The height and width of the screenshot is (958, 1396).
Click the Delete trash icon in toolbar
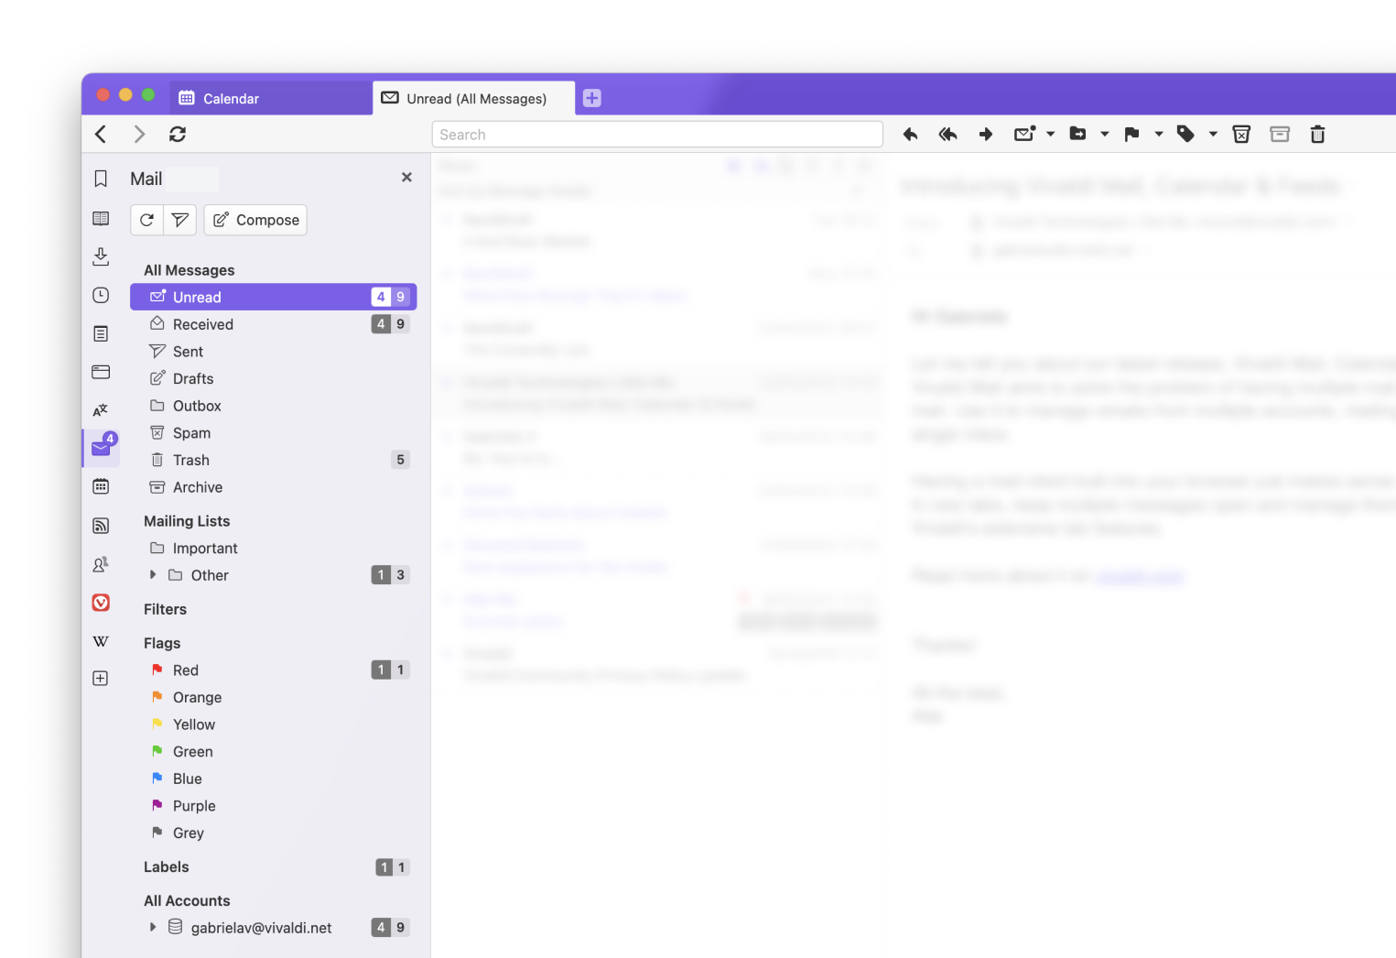point(1318,135)
